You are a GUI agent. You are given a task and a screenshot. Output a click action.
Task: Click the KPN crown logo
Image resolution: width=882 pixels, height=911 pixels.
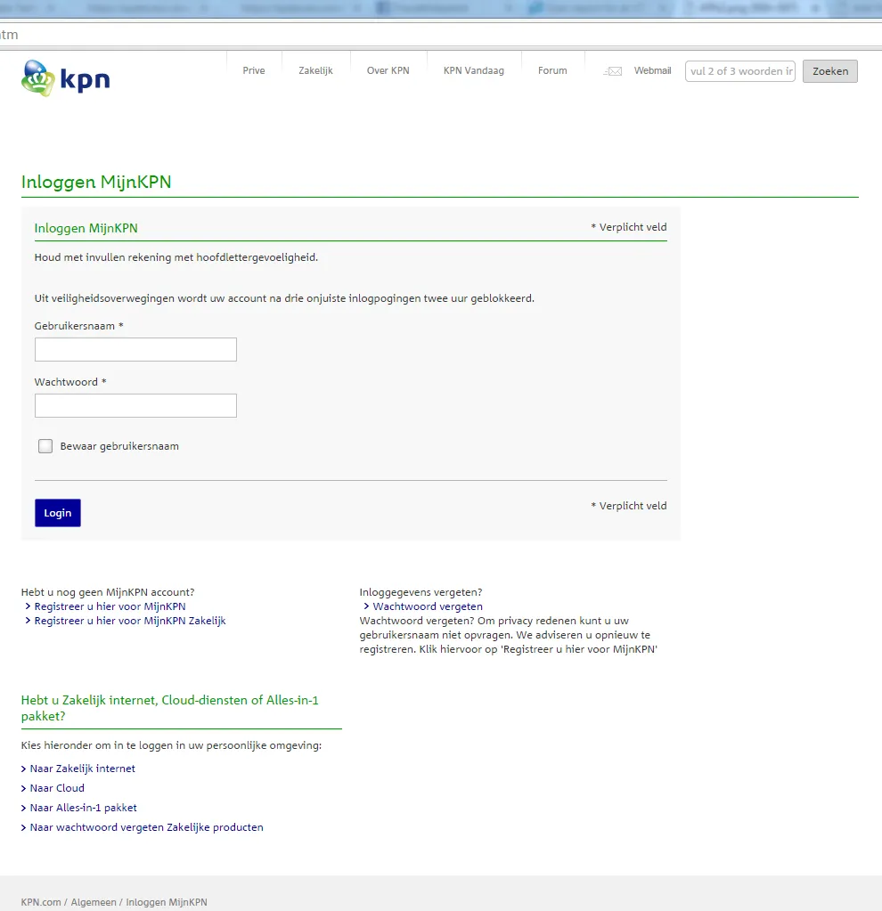pos(65,77)
